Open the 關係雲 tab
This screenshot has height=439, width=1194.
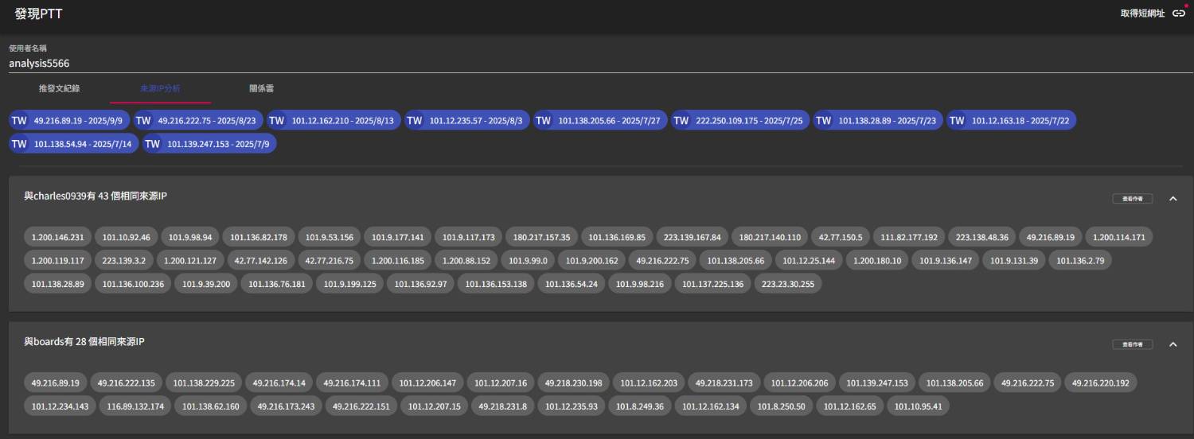[261, 88]
